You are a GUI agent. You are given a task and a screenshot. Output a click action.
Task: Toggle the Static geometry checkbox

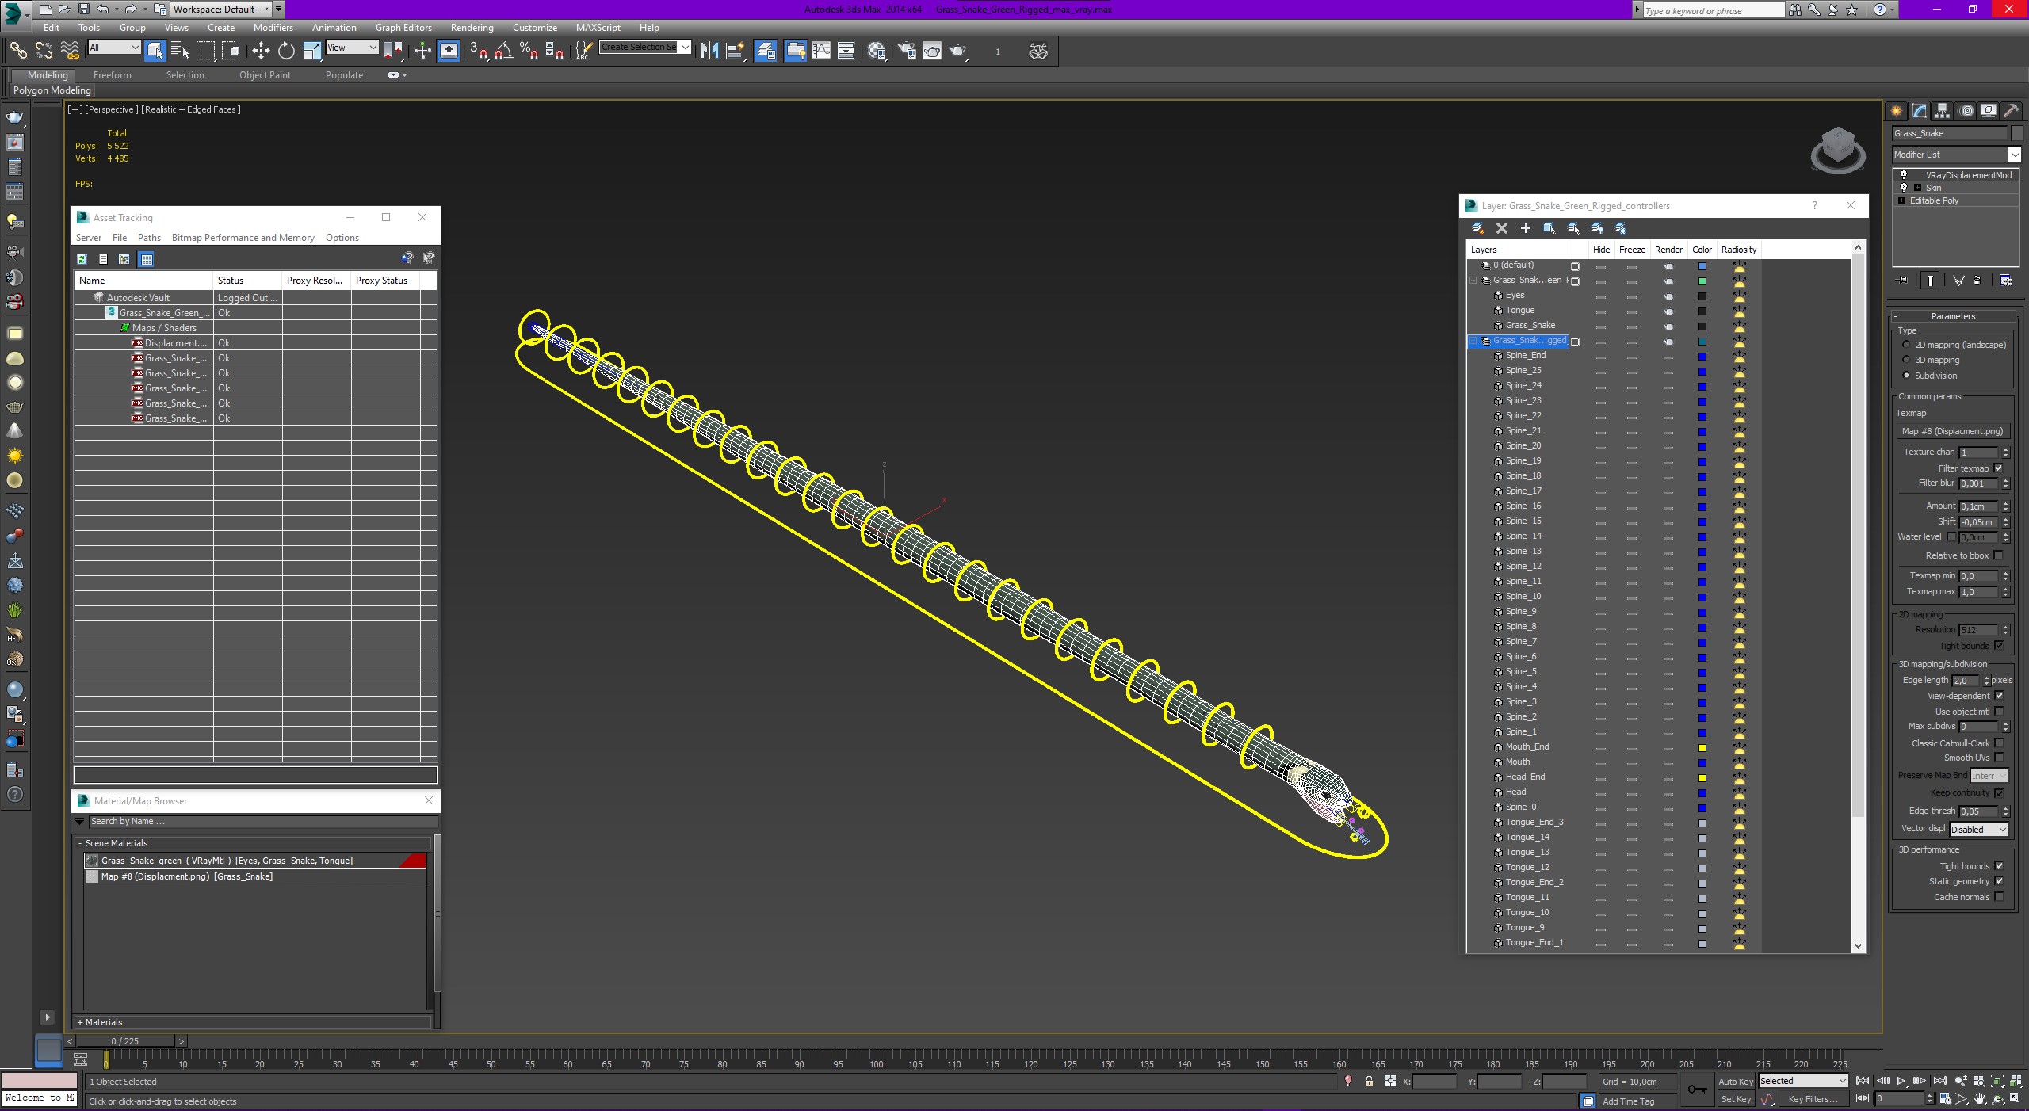pyautogui.click(x=1998, y=881)
